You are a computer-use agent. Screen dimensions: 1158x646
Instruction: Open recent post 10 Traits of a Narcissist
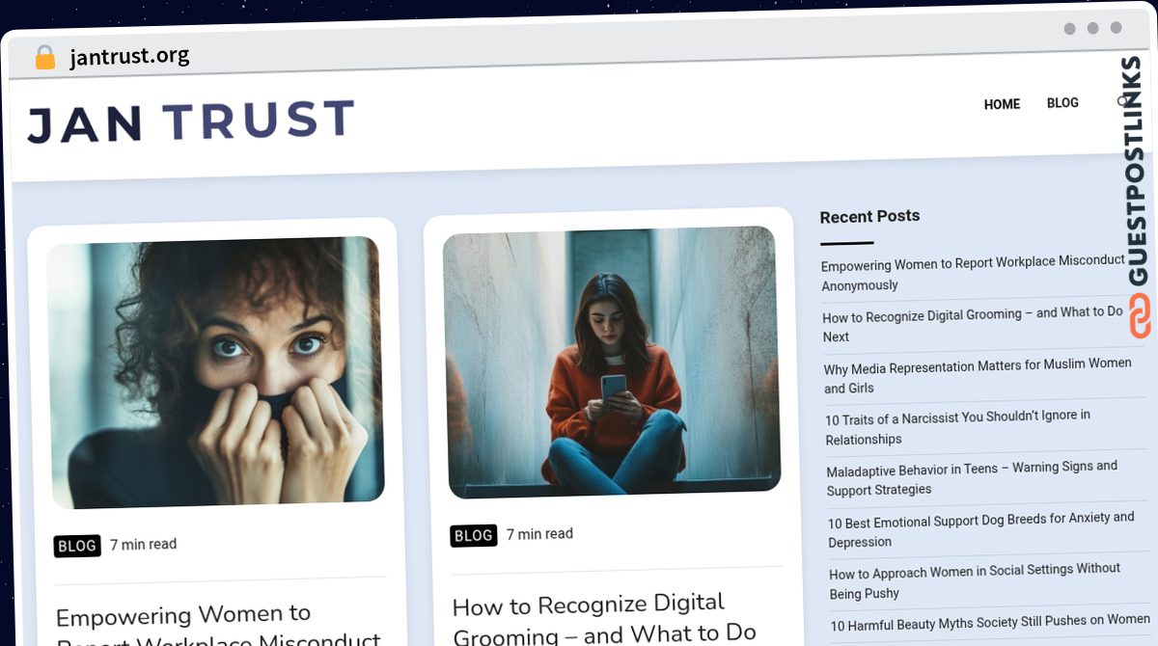tap(957, 427)
